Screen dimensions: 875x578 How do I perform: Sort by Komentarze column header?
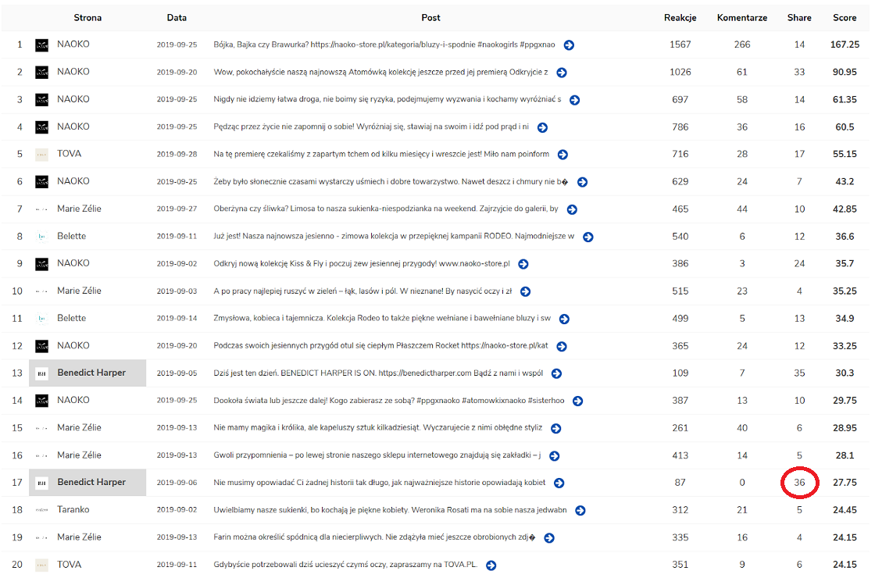coord(742,18)
